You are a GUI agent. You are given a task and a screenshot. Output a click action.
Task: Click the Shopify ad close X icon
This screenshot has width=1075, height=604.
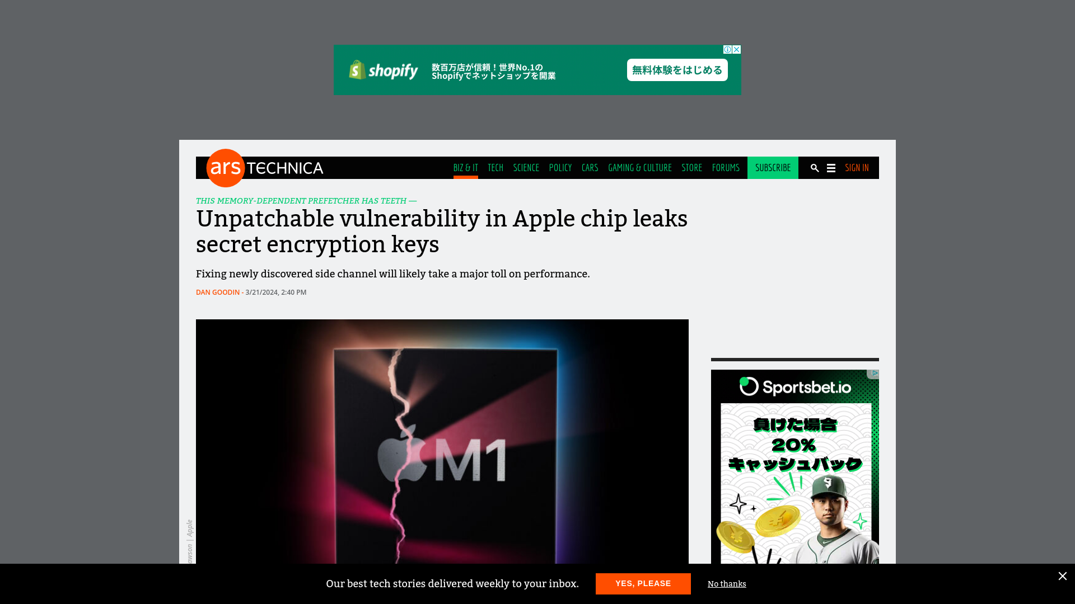737,49
